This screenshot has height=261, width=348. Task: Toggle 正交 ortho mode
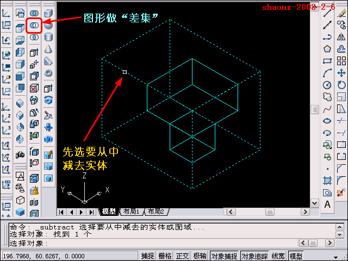(x=182, y=256)
